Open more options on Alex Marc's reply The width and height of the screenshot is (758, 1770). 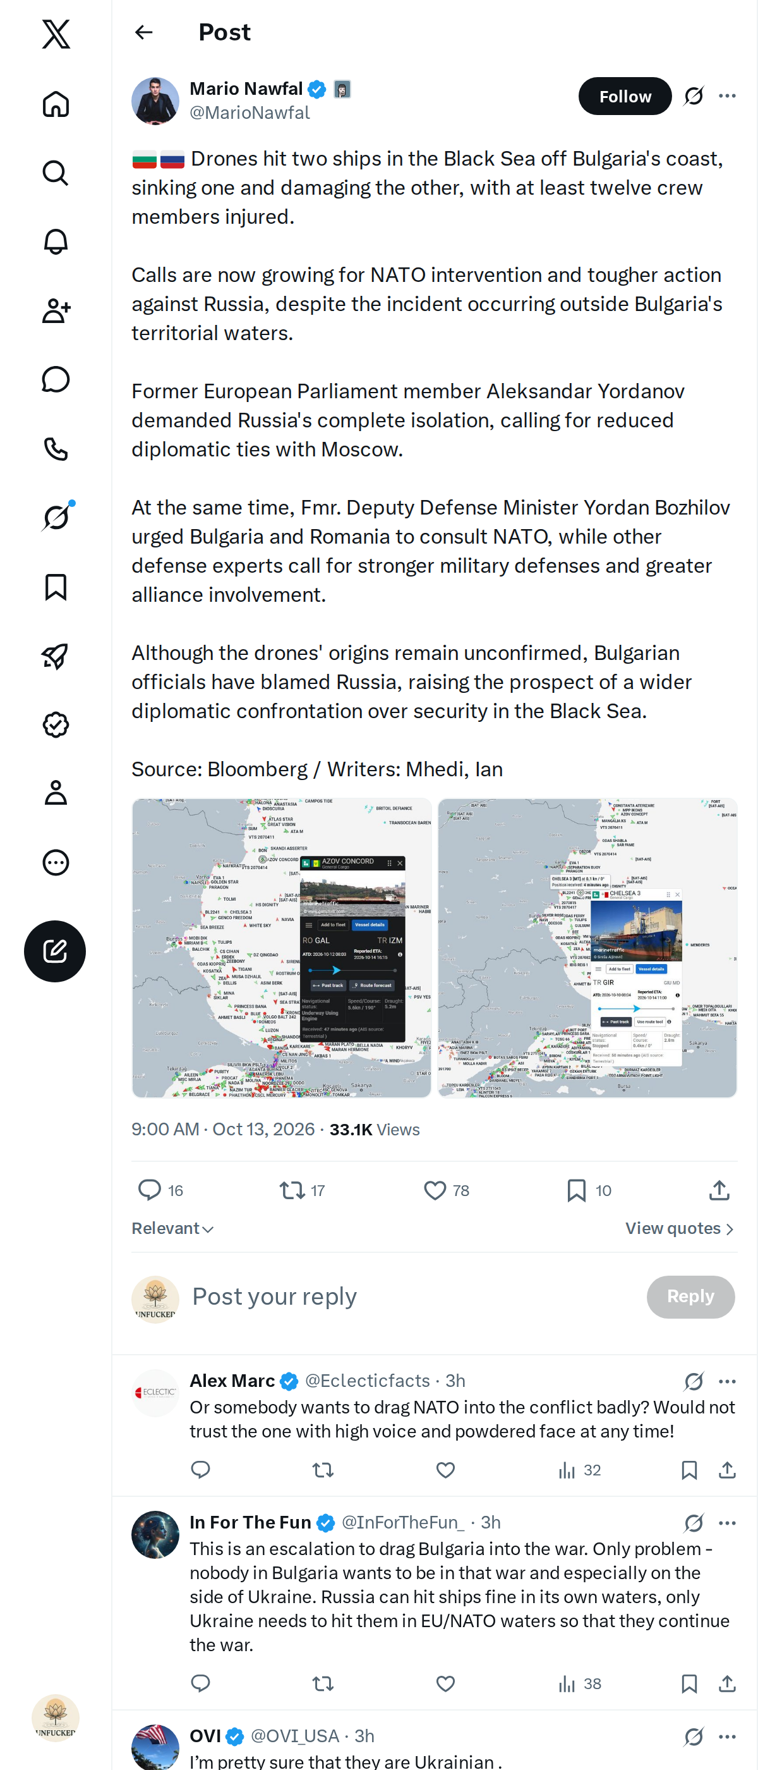pyautogui.click(x=727, y=1381)
